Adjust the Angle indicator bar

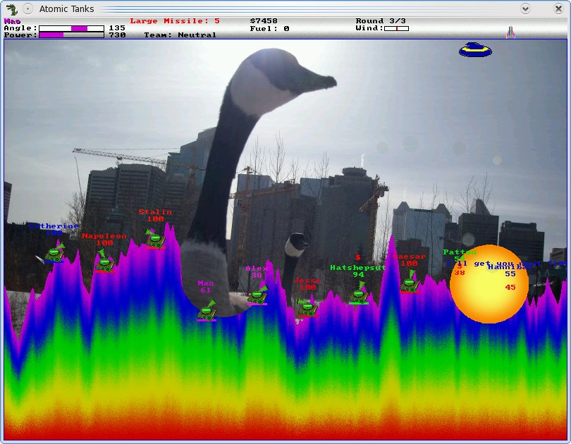71,28
